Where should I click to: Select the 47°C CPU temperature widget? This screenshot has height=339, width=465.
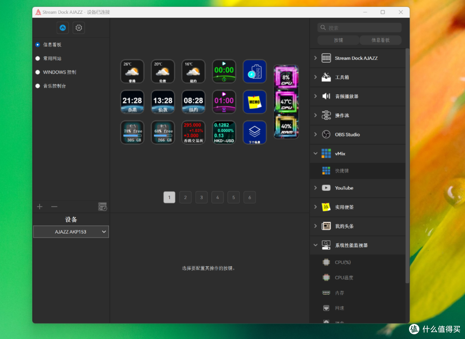[286, 102]
